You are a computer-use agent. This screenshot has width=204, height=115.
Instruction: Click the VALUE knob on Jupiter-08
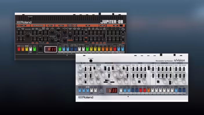click(x=41, y=49)
